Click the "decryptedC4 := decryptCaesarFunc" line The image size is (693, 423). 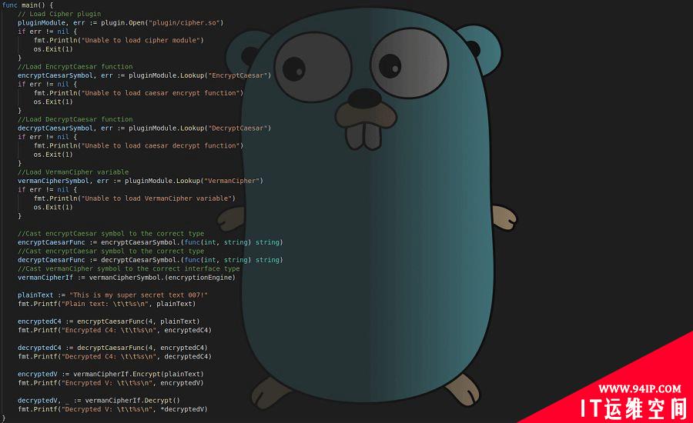pyautogui.click(x=112, y=348)
